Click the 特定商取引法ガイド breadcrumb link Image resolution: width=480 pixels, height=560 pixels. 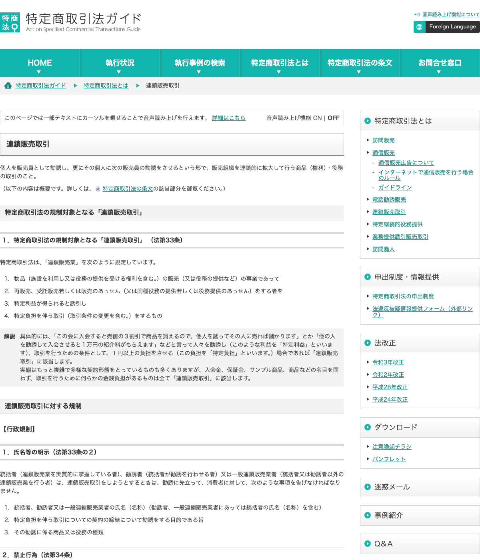pyautogui.click(x=41, y=85)
